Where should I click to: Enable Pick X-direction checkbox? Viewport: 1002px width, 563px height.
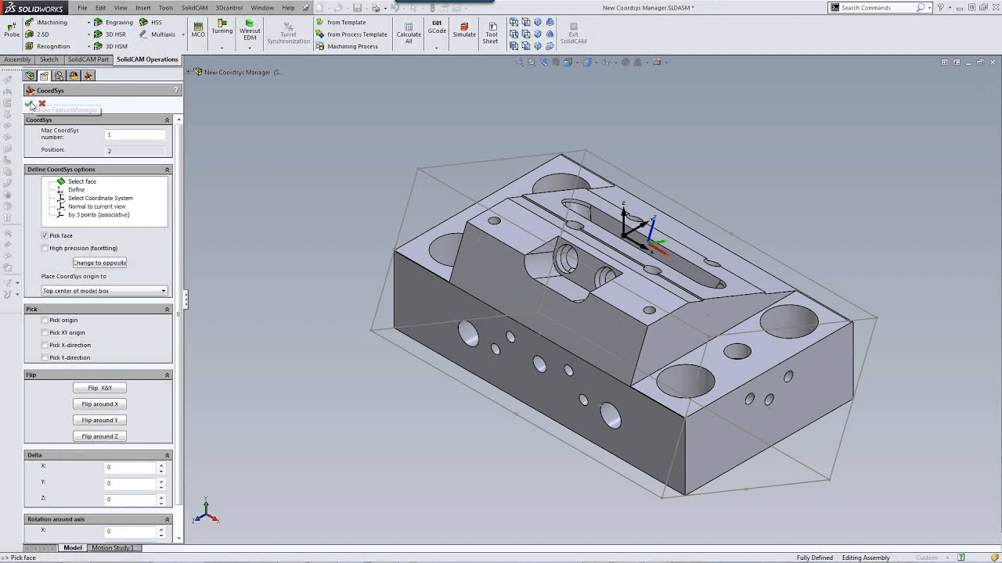click(x=45, y=345)
